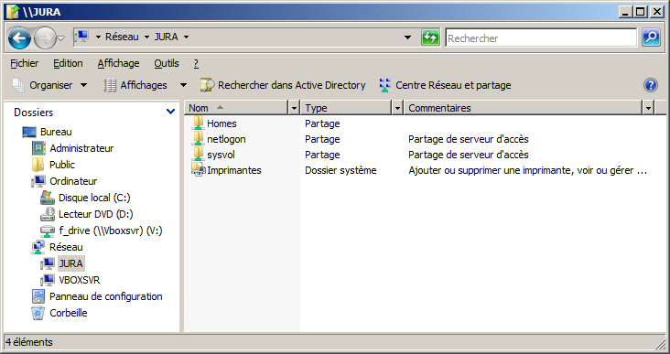The image size is (670, 354).
Task: Refresh the view with green arrows button
Action: pos(430,38)
